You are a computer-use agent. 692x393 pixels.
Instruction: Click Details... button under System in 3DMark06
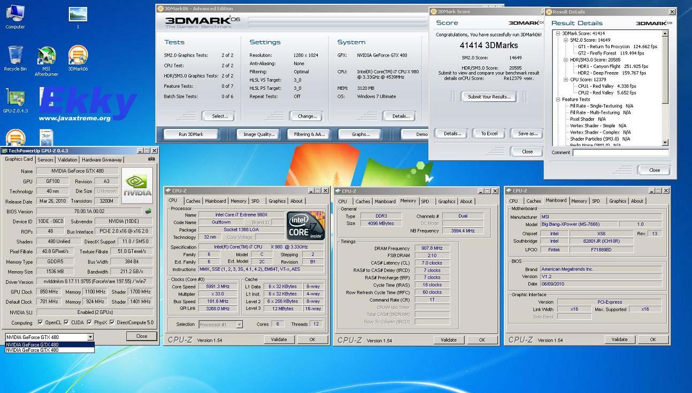click(x=401, y=116)
